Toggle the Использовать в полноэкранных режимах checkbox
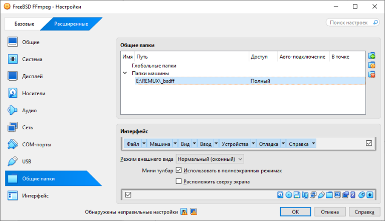The image size is (385, 221). pos(179,170)
